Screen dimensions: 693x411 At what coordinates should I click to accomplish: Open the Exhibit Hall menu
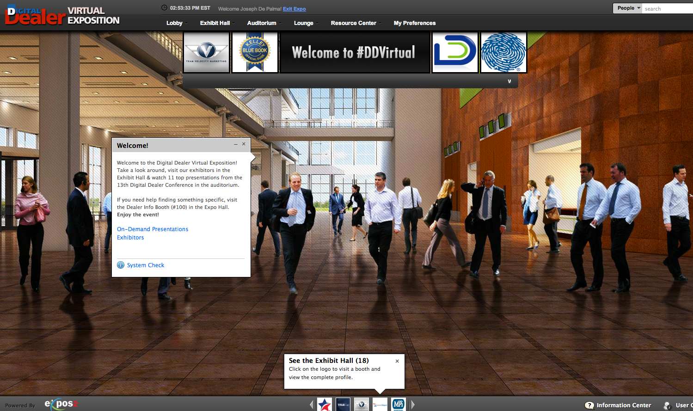pos(215,23)
